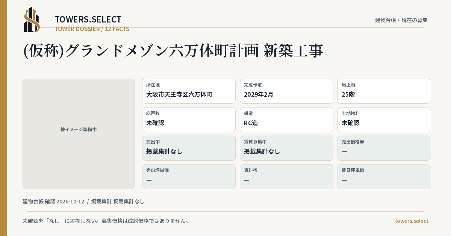Click the TOWERS.SELECT brand name
Image resolution: width=451 pixels, height=236 pixels.
click(88, 19)
